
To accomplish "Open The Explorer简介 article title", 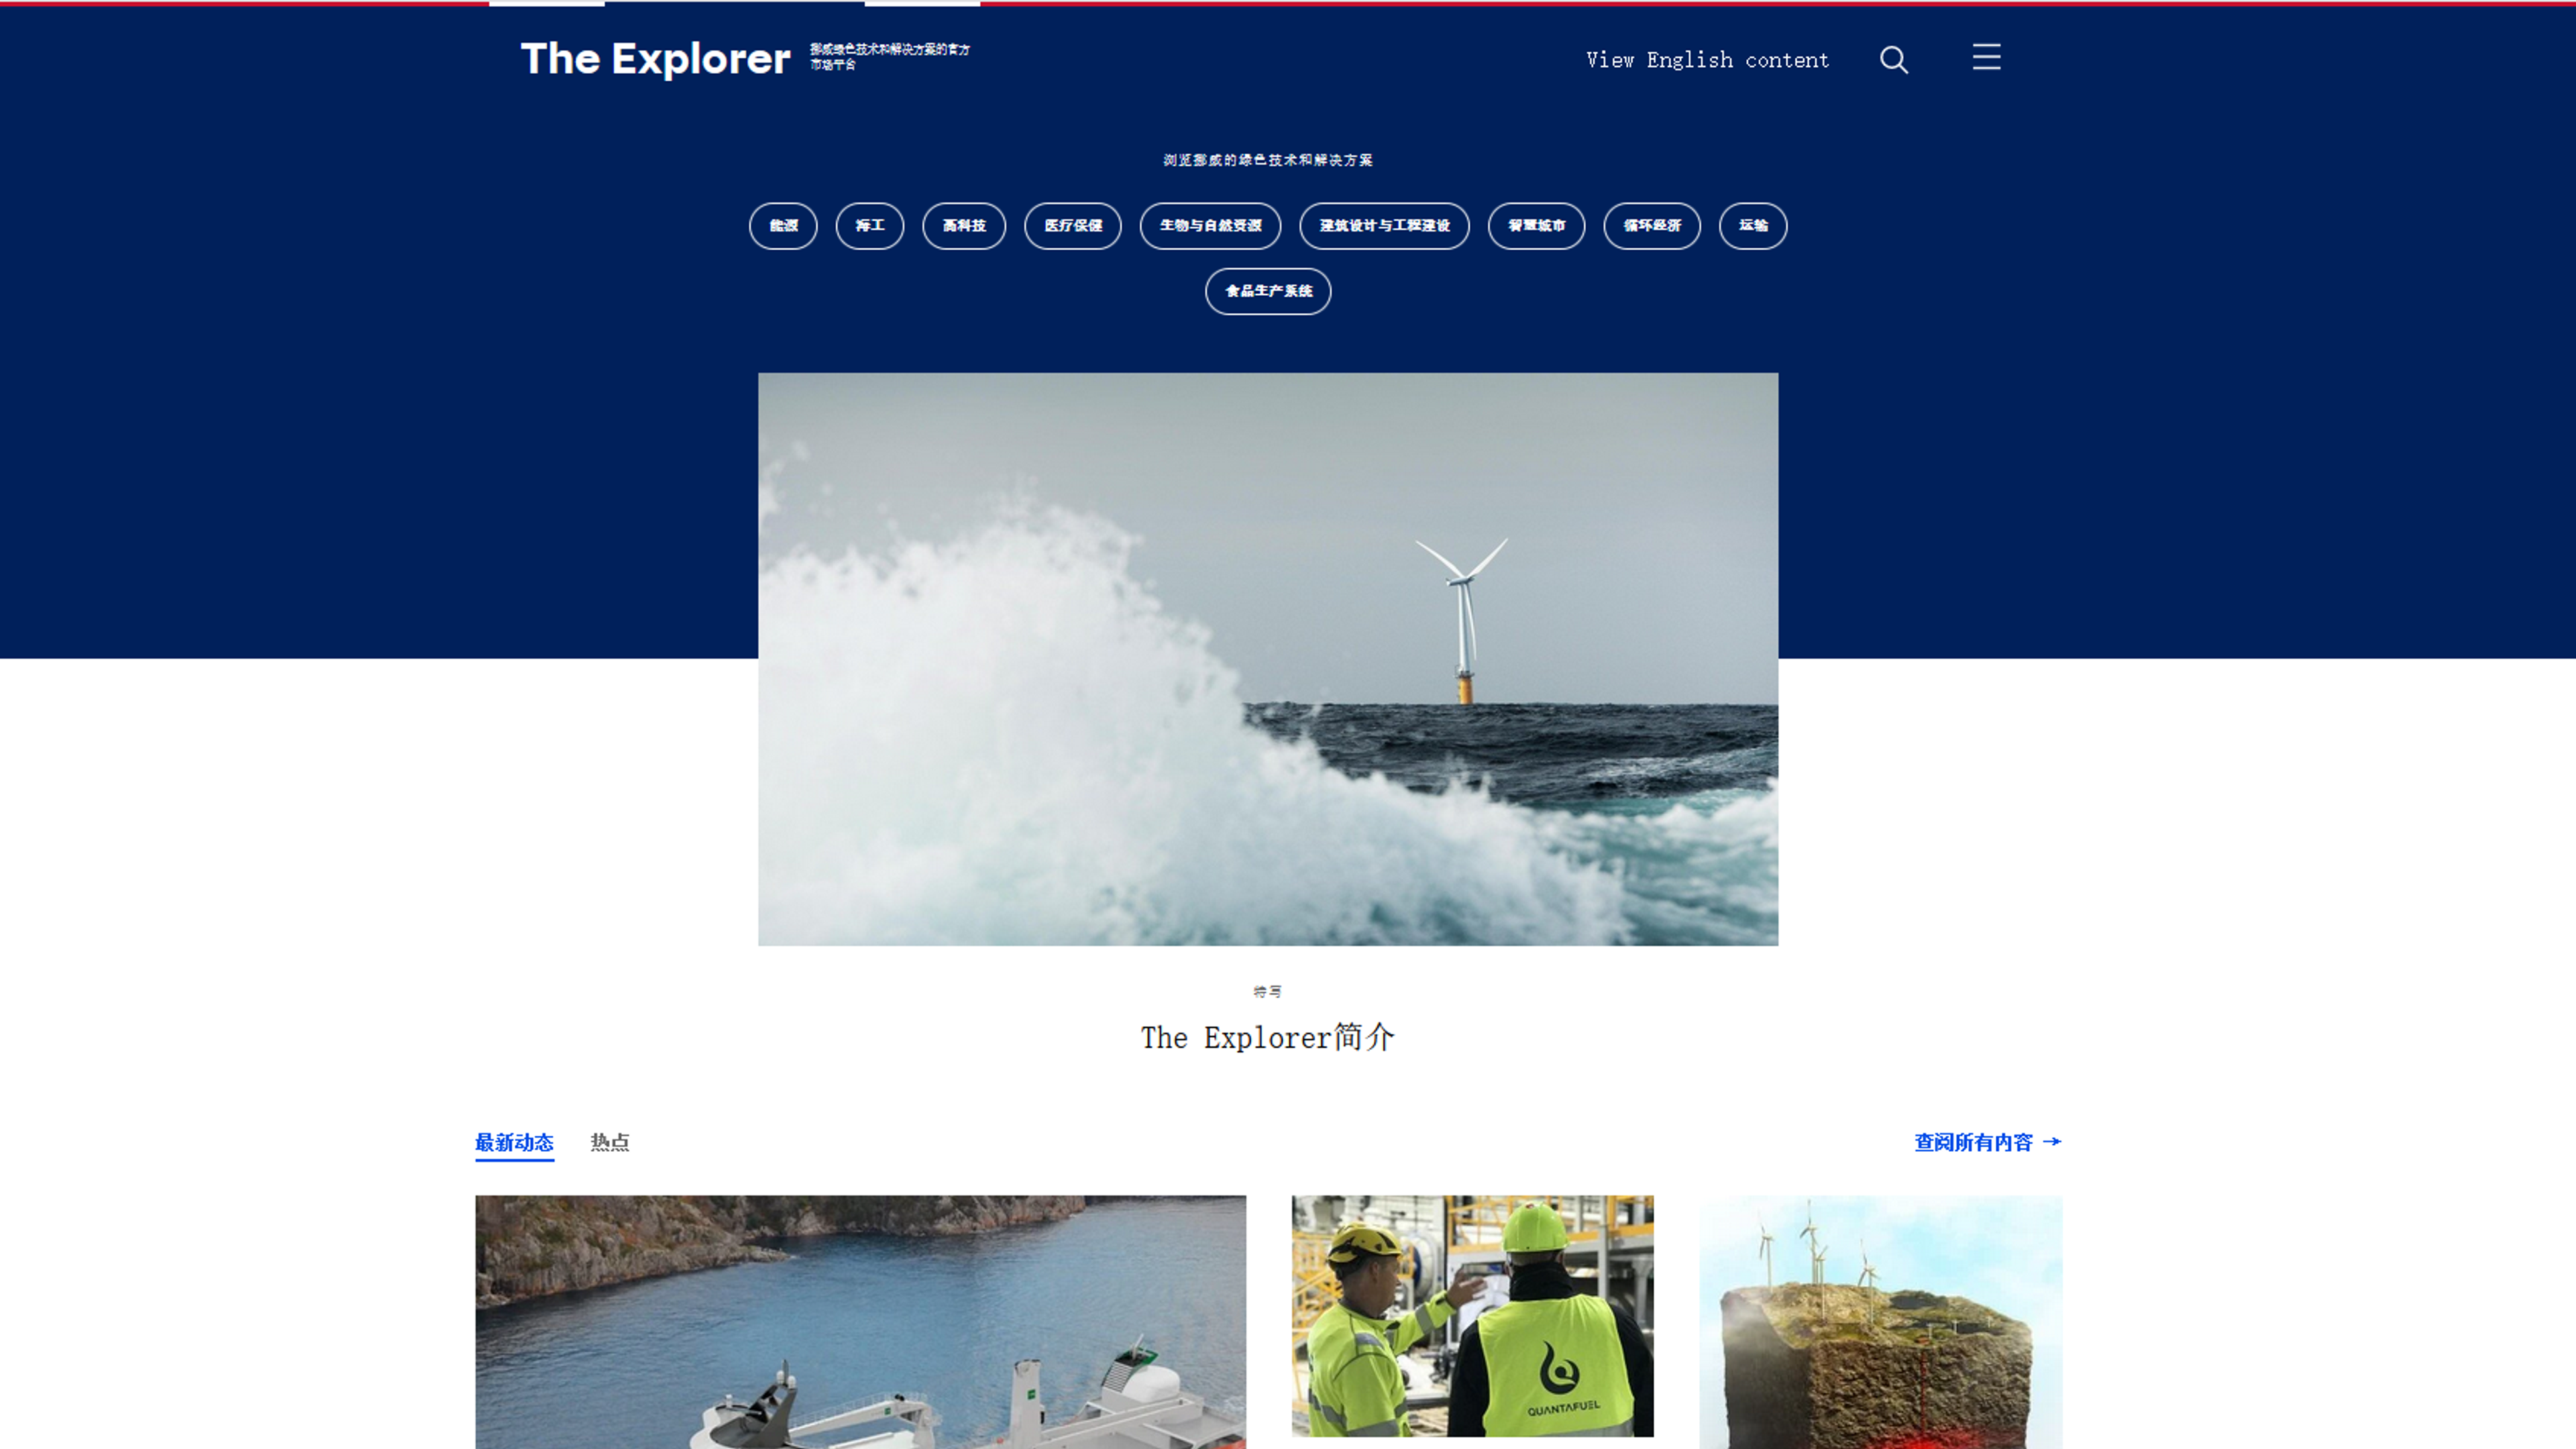I will [x=1267, y=1037].
